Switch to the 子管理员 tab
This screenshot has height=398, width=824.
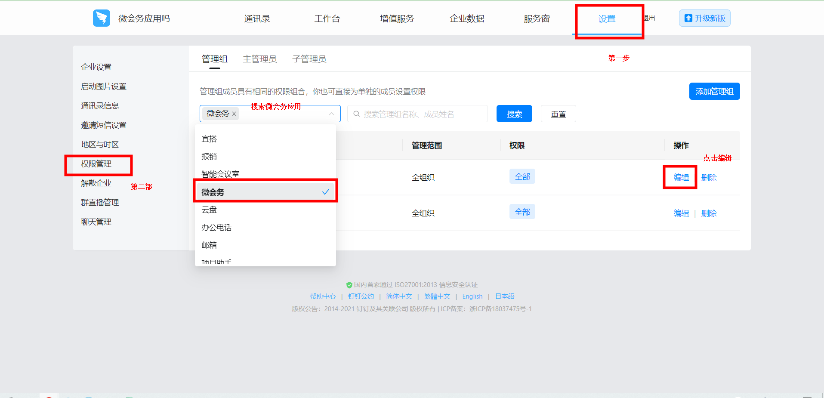tap(309, 59)
